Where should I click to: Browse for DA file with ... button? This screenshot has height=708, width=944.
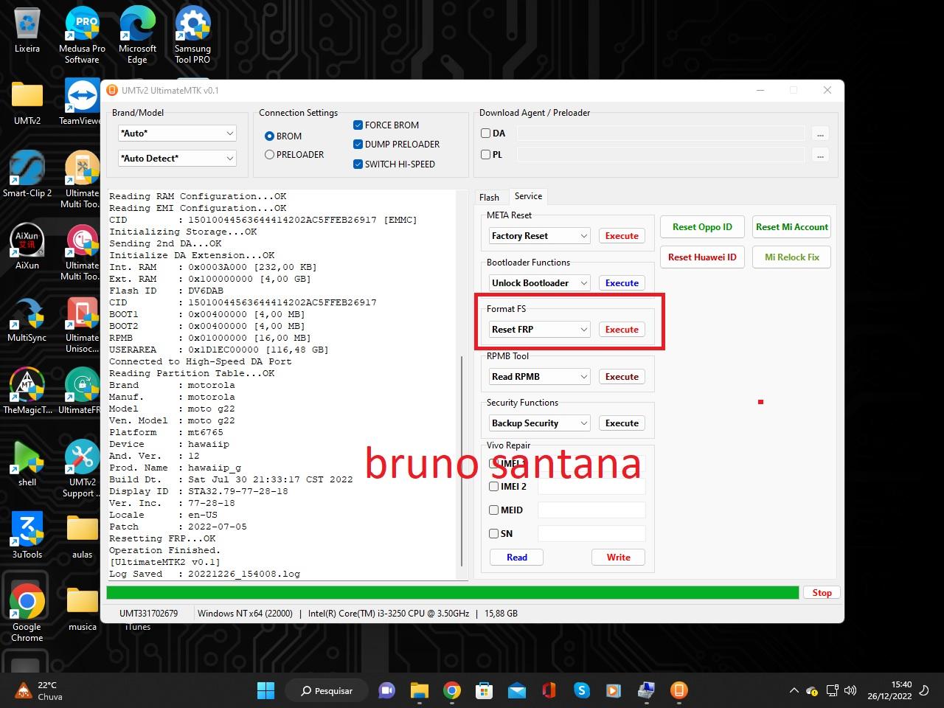(820, 133)
